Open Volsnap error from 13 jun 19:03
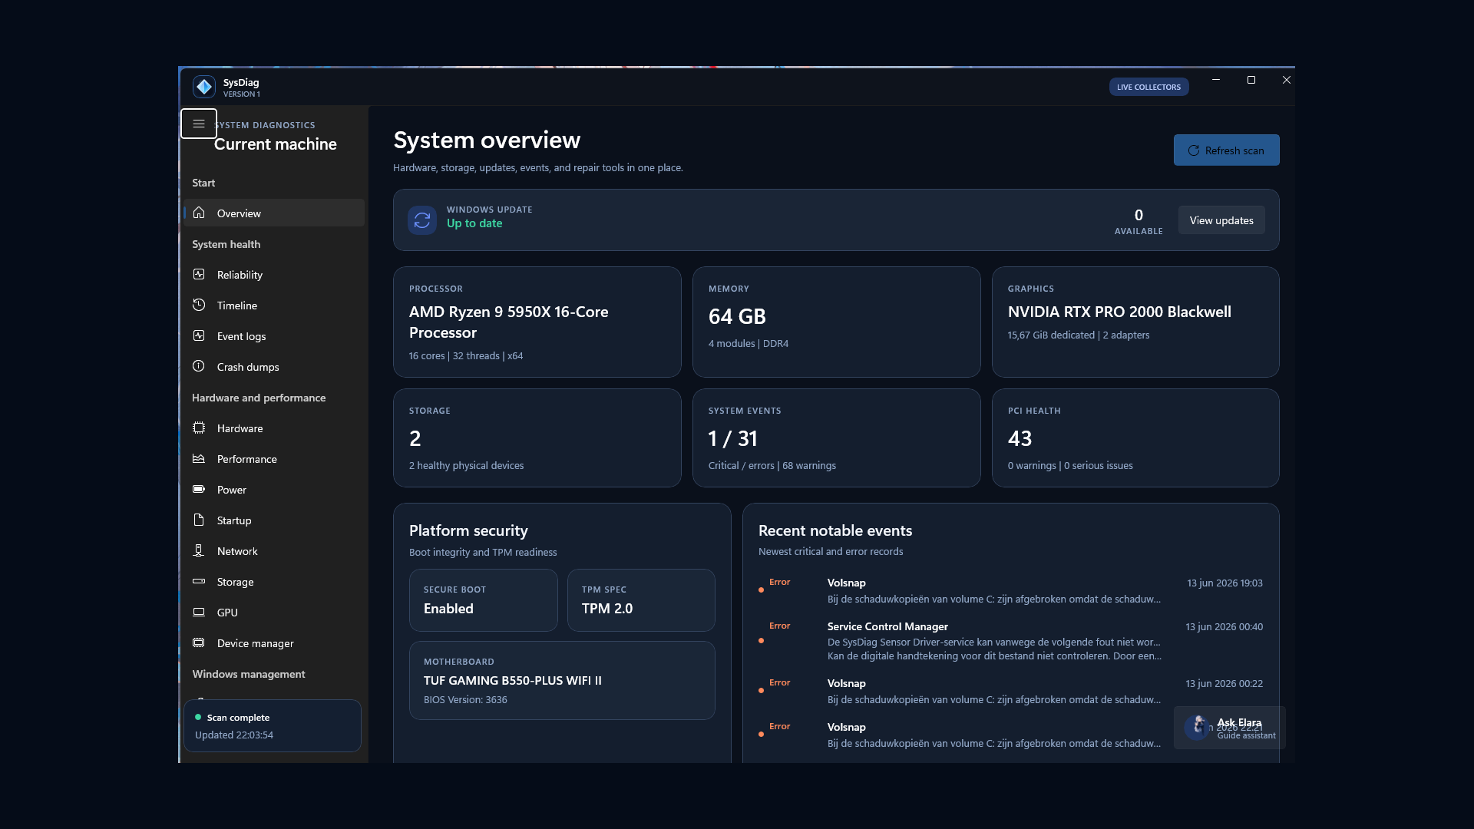 tap(1010, 591)
